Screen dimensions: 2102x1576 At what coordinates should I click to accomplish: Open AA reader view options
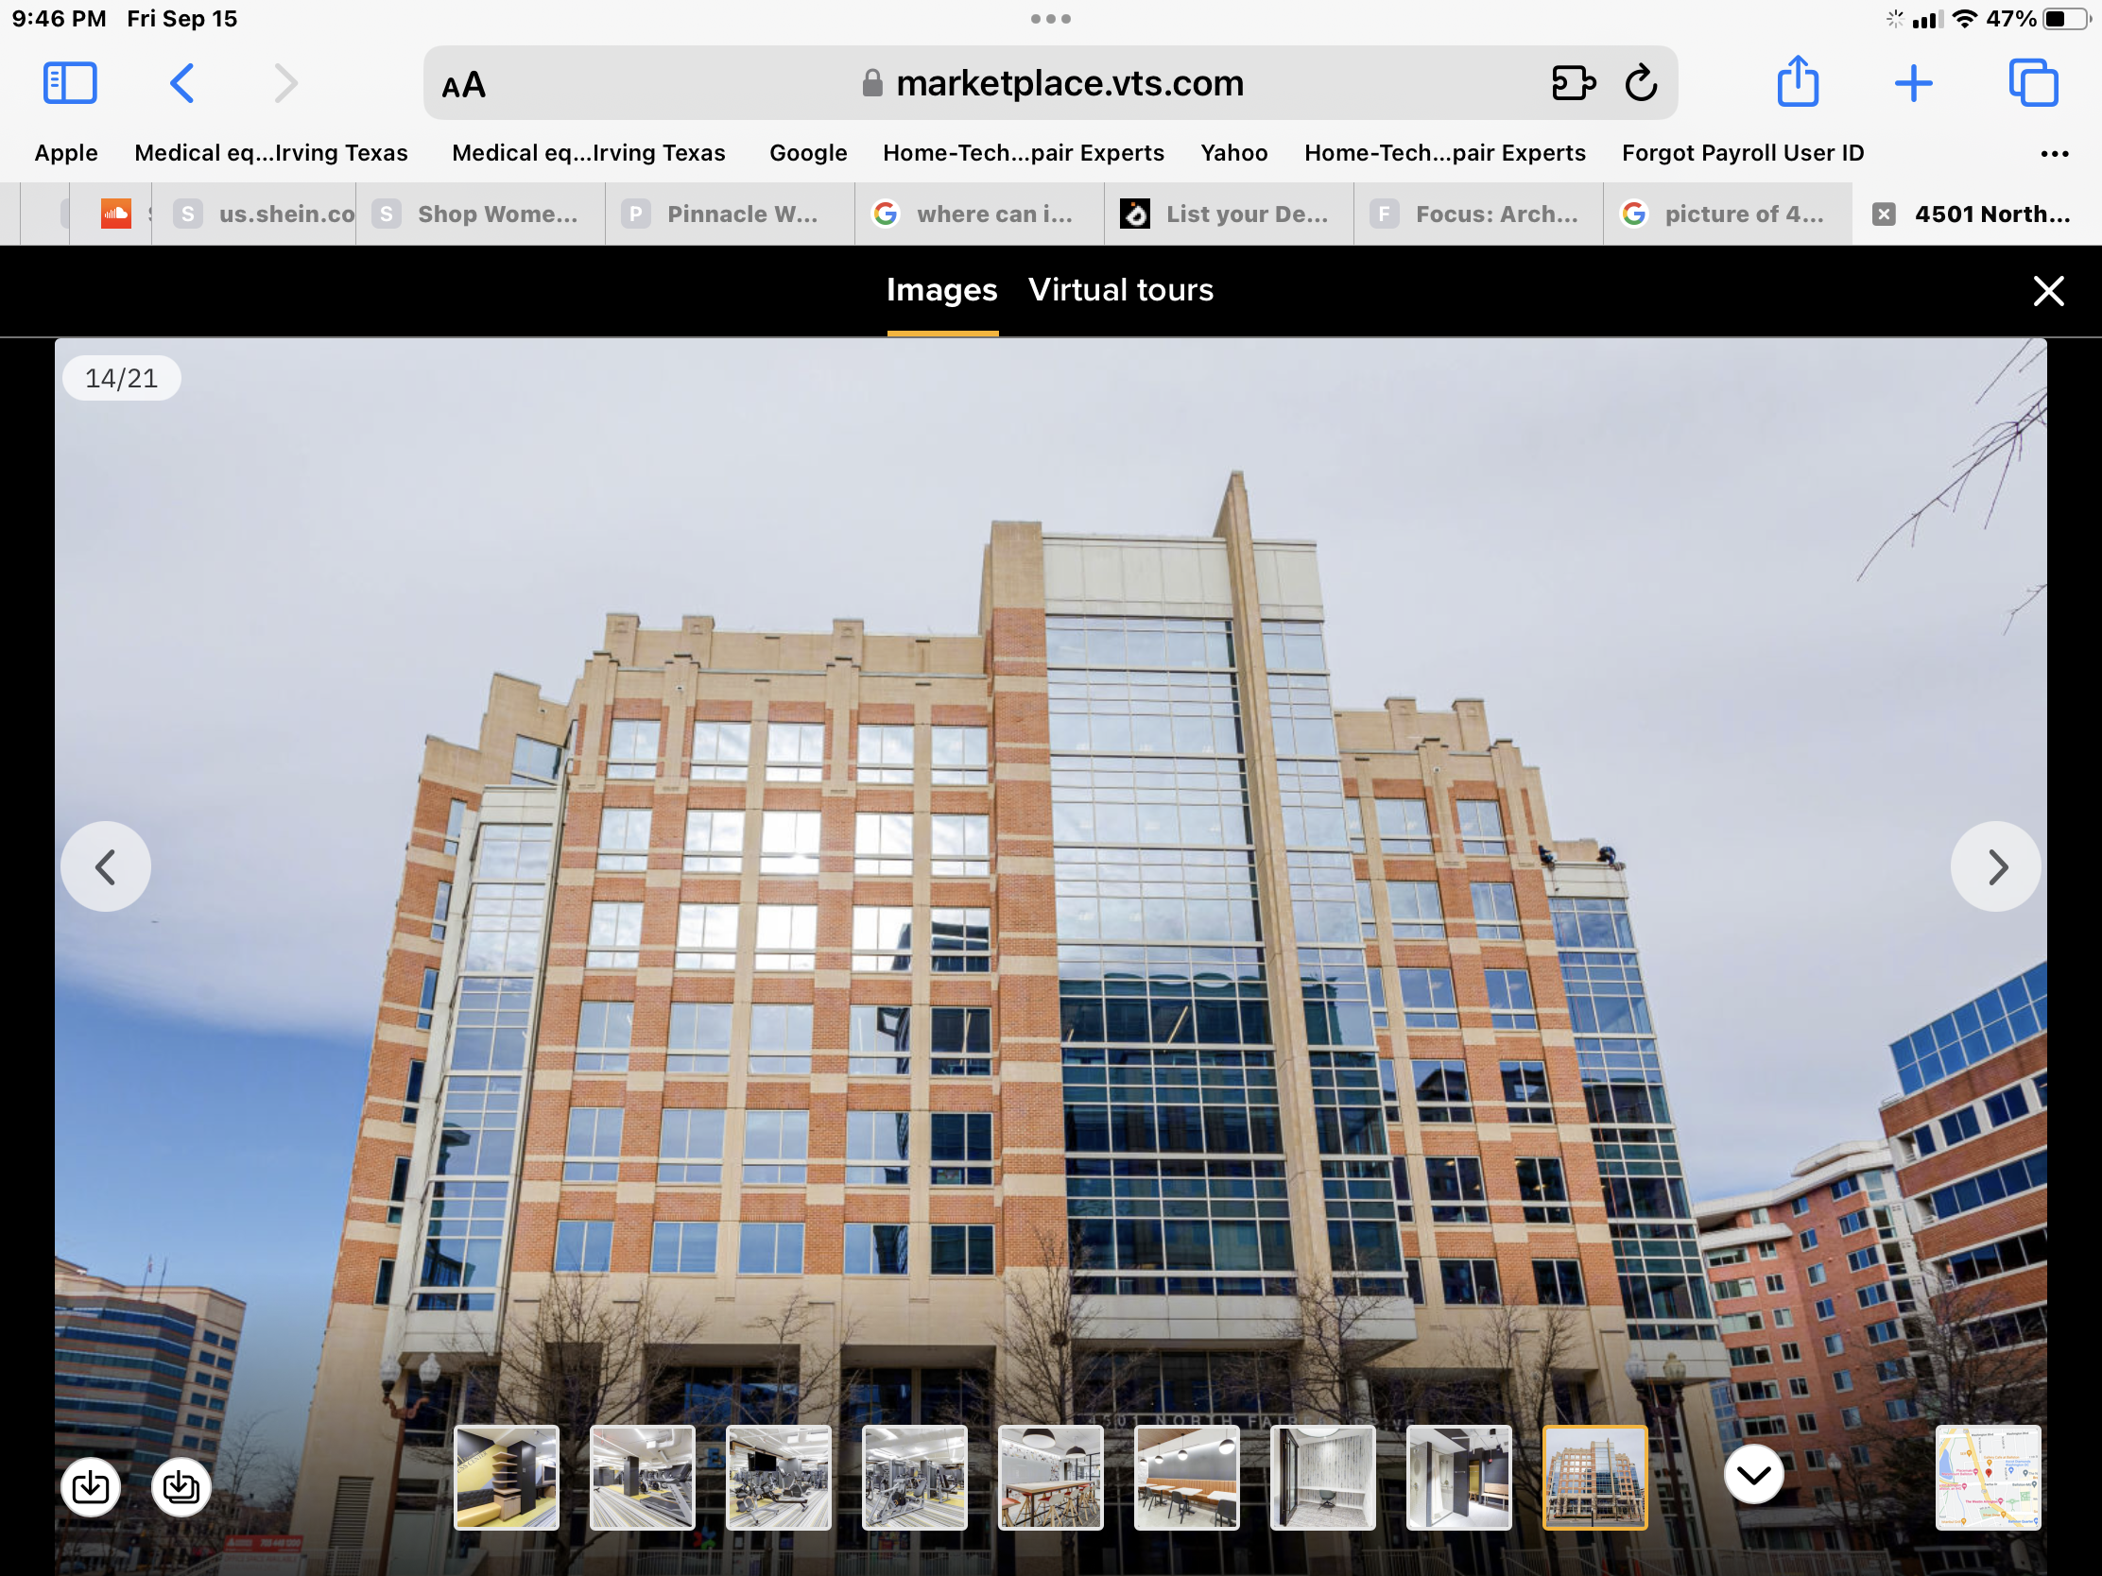(464, 85)
